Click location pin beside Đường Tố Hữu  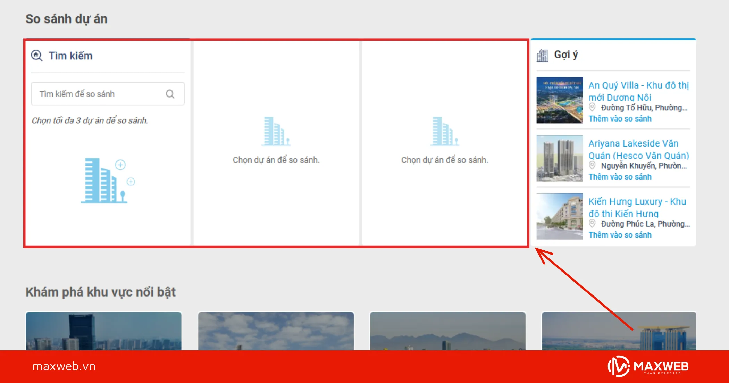click(x=592, y=107)
